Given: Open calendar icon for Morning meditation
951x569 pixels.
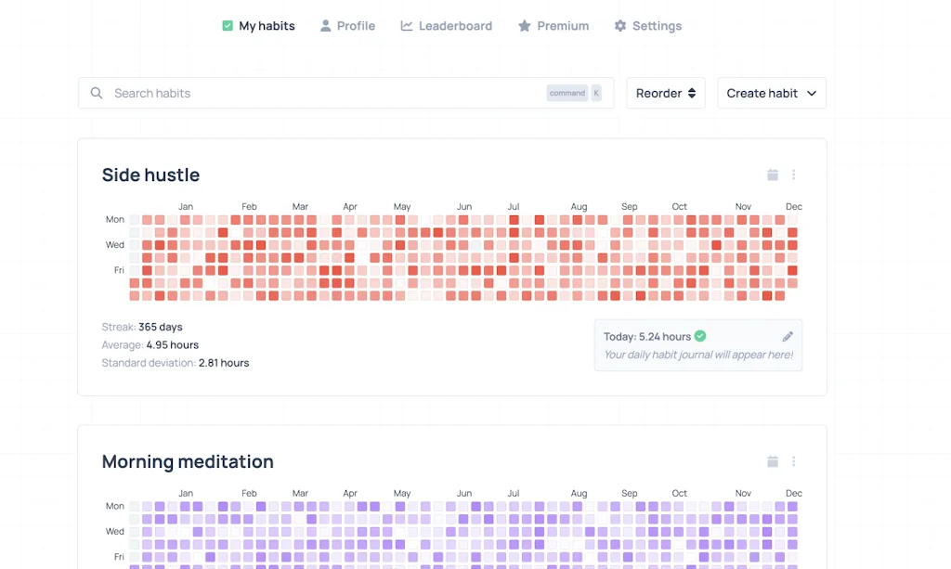Looking at the screenshot, I should [773, 461].
